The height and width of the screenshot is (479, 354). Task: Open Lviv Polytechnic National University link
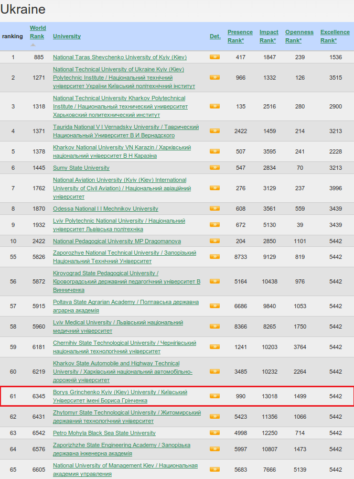pyautogui.click(x=119, y=225)
